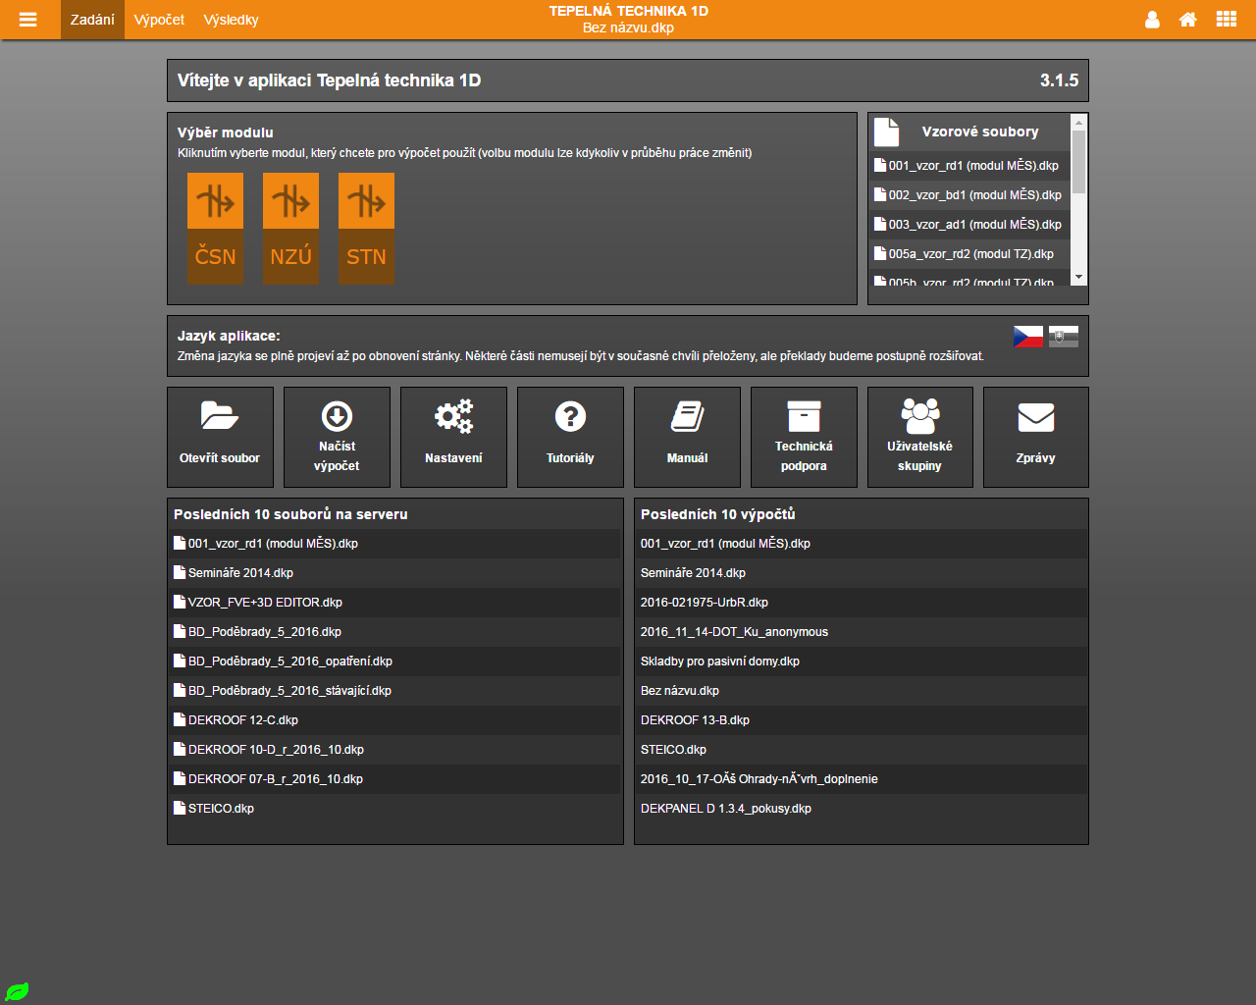1256x1005 pixels.
Task: Open server file BD_Poděbrady_5_2016_opatření.dkp
Action: 395,661
